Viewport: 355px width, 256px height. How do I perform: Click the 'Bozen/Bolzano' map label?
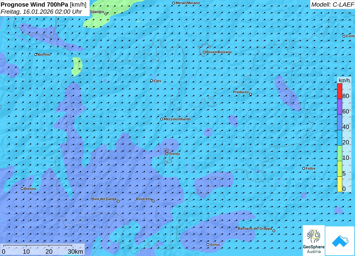pyautogui.click(x=219, y=52)
